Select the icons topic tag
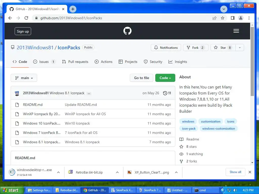The width and height of the screenshot is (259, 194). pos(231,122)
